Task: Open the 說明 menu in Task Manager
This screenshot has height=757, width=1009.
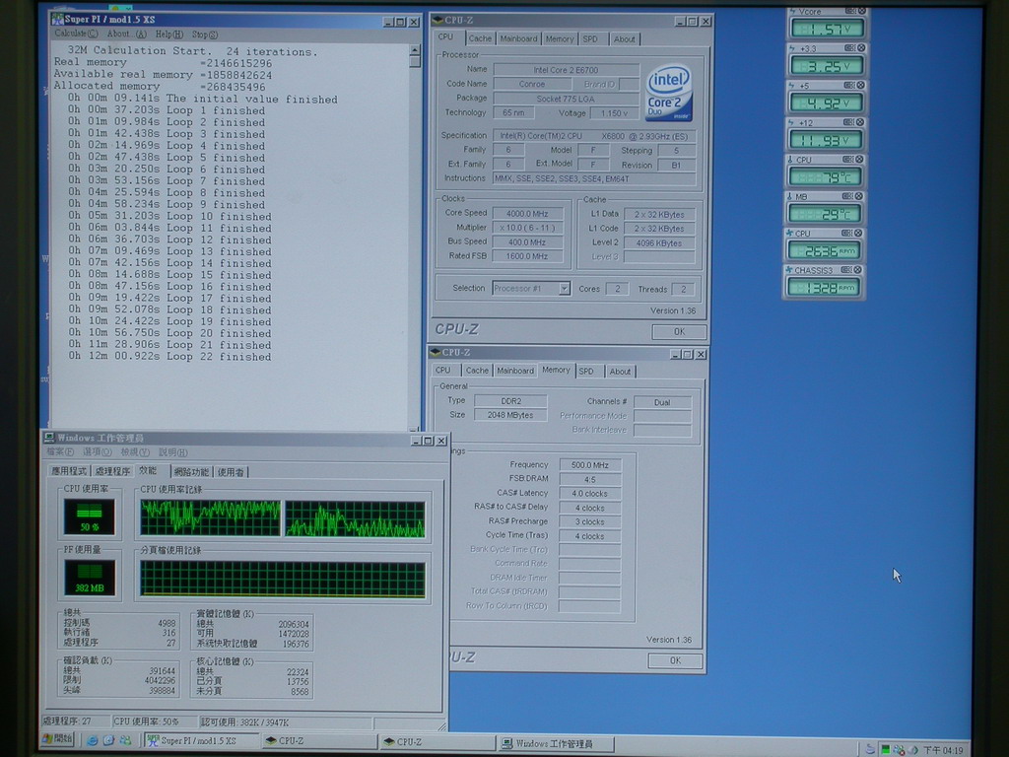Action: pyautogui.click(x=173, y=451)
